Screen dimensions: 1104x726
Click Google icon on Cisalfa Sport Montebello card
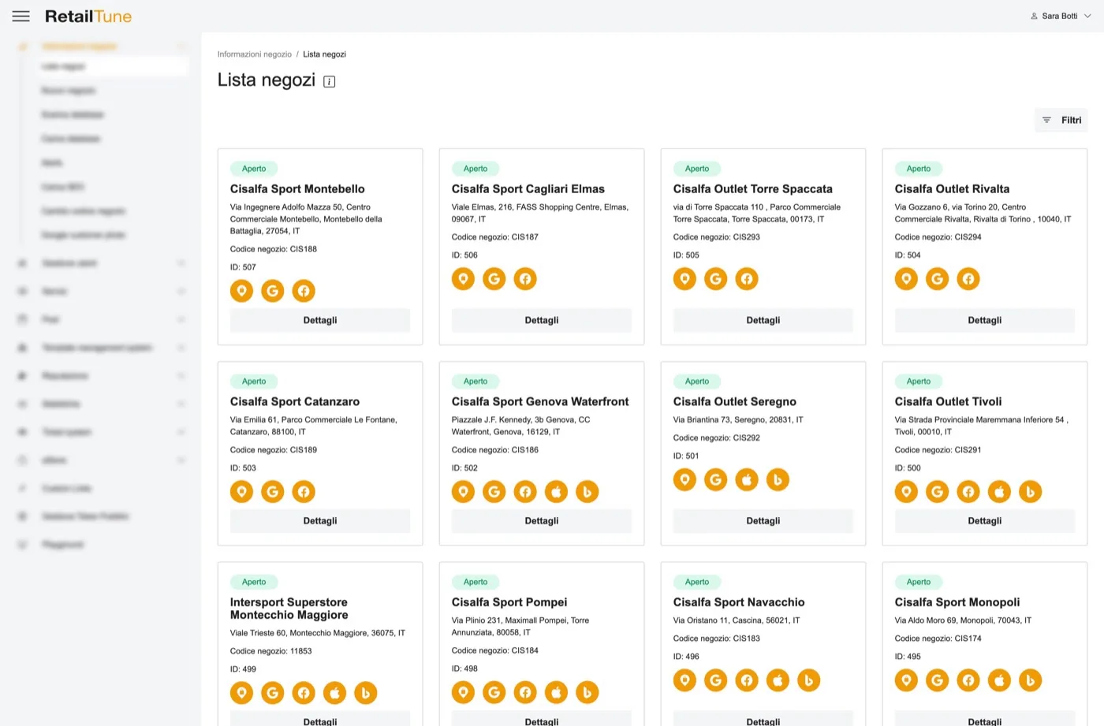(x=273, y=291)
